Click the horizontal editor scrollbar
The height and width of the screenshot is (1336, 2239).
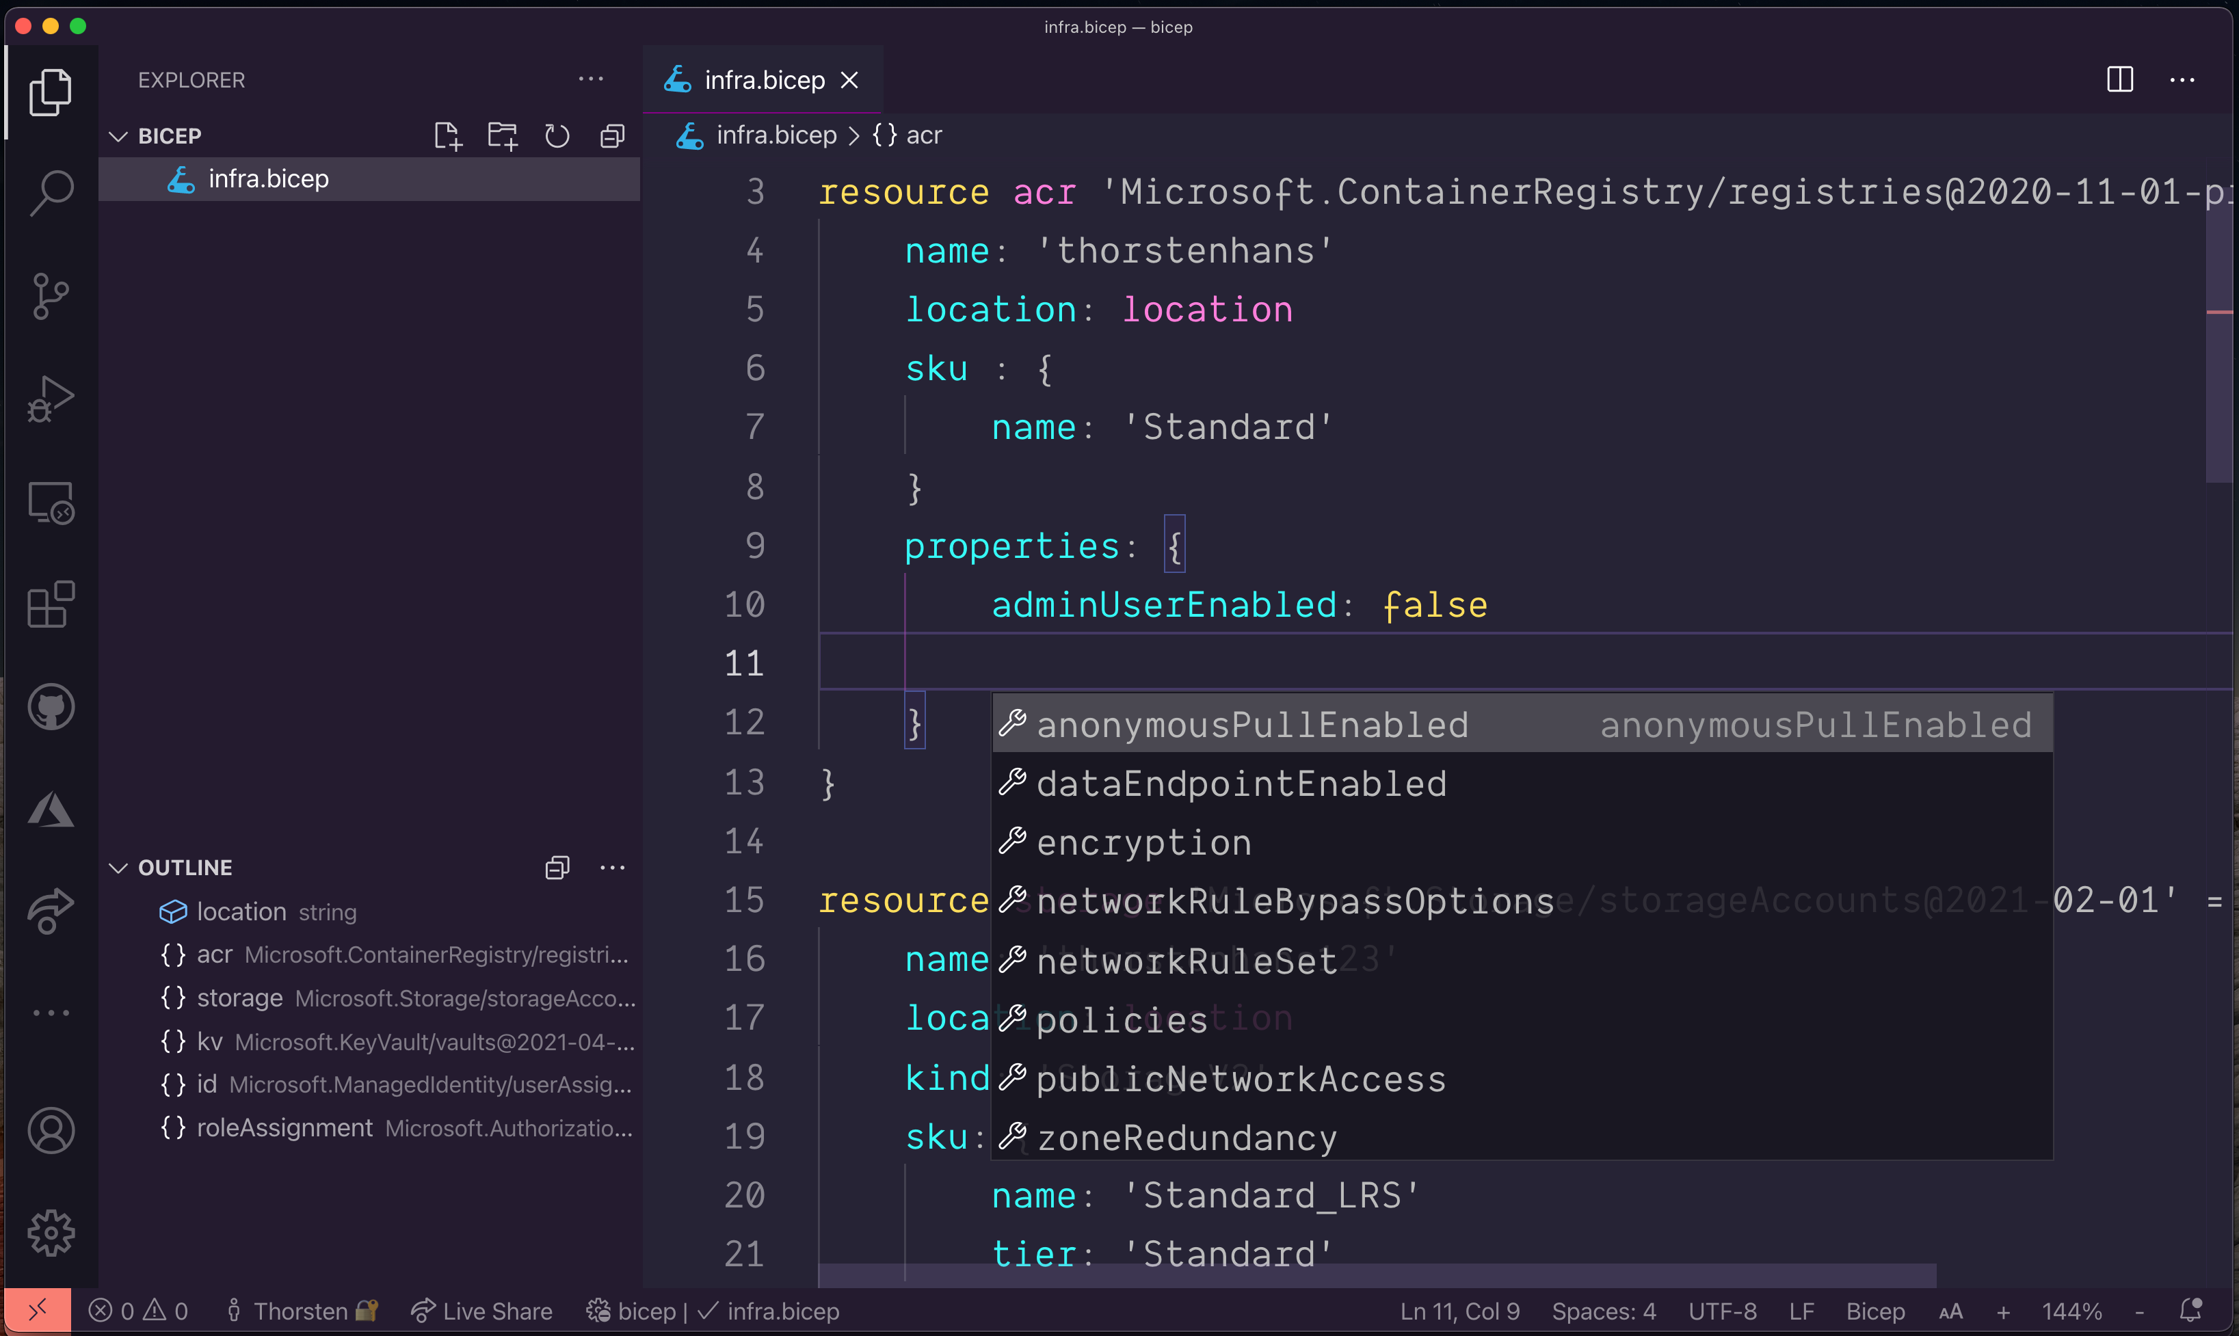click(x=1377, y=1274)
